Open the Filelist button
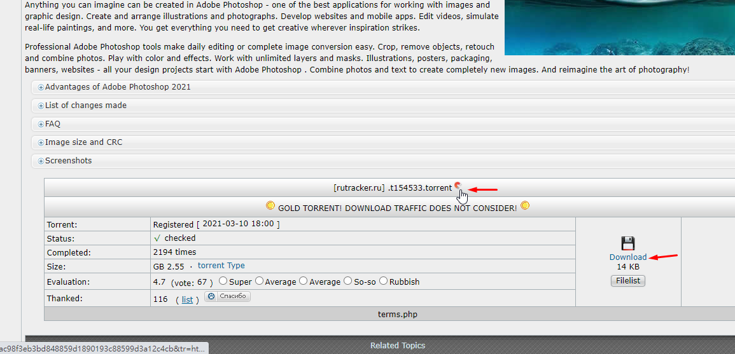The image size is (735, 354). tap(628, 281)
